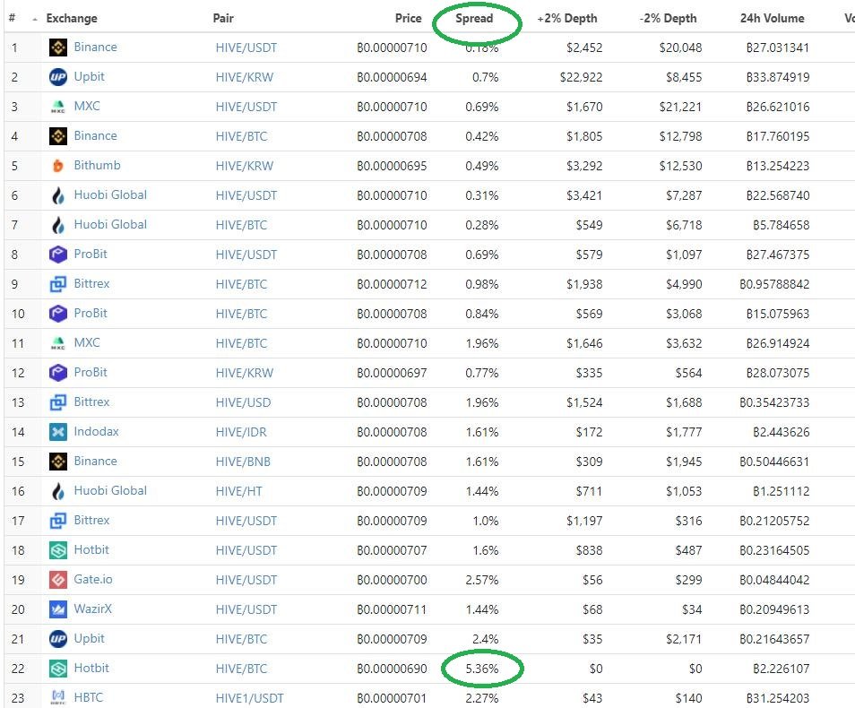Sort by the +2% Depth column header

tap(567, 18)
